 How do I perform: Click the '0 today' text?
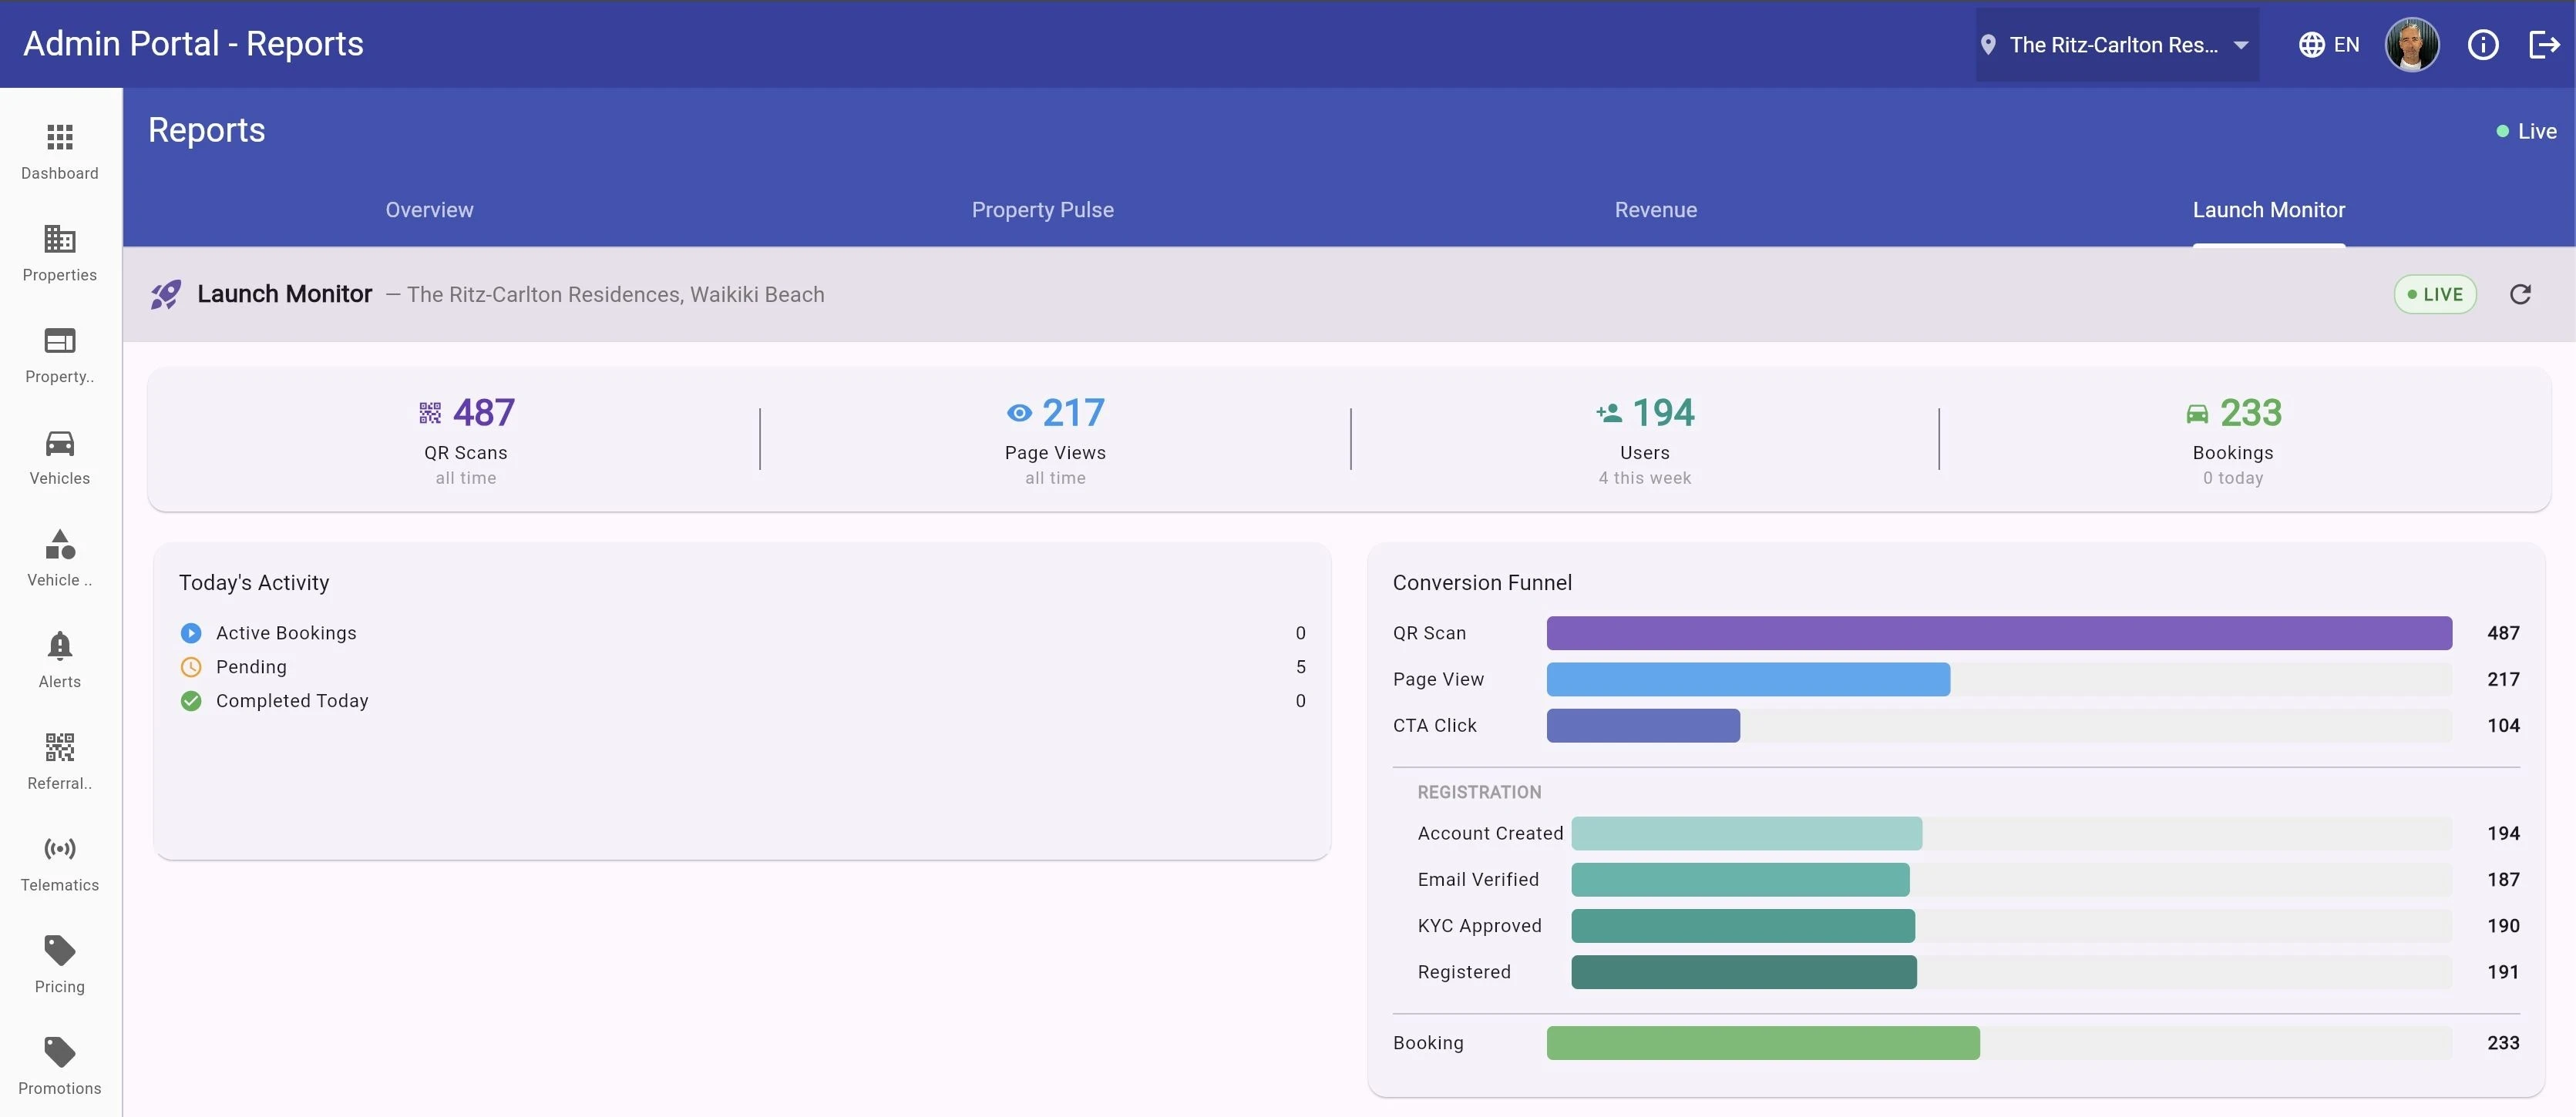2233,478
